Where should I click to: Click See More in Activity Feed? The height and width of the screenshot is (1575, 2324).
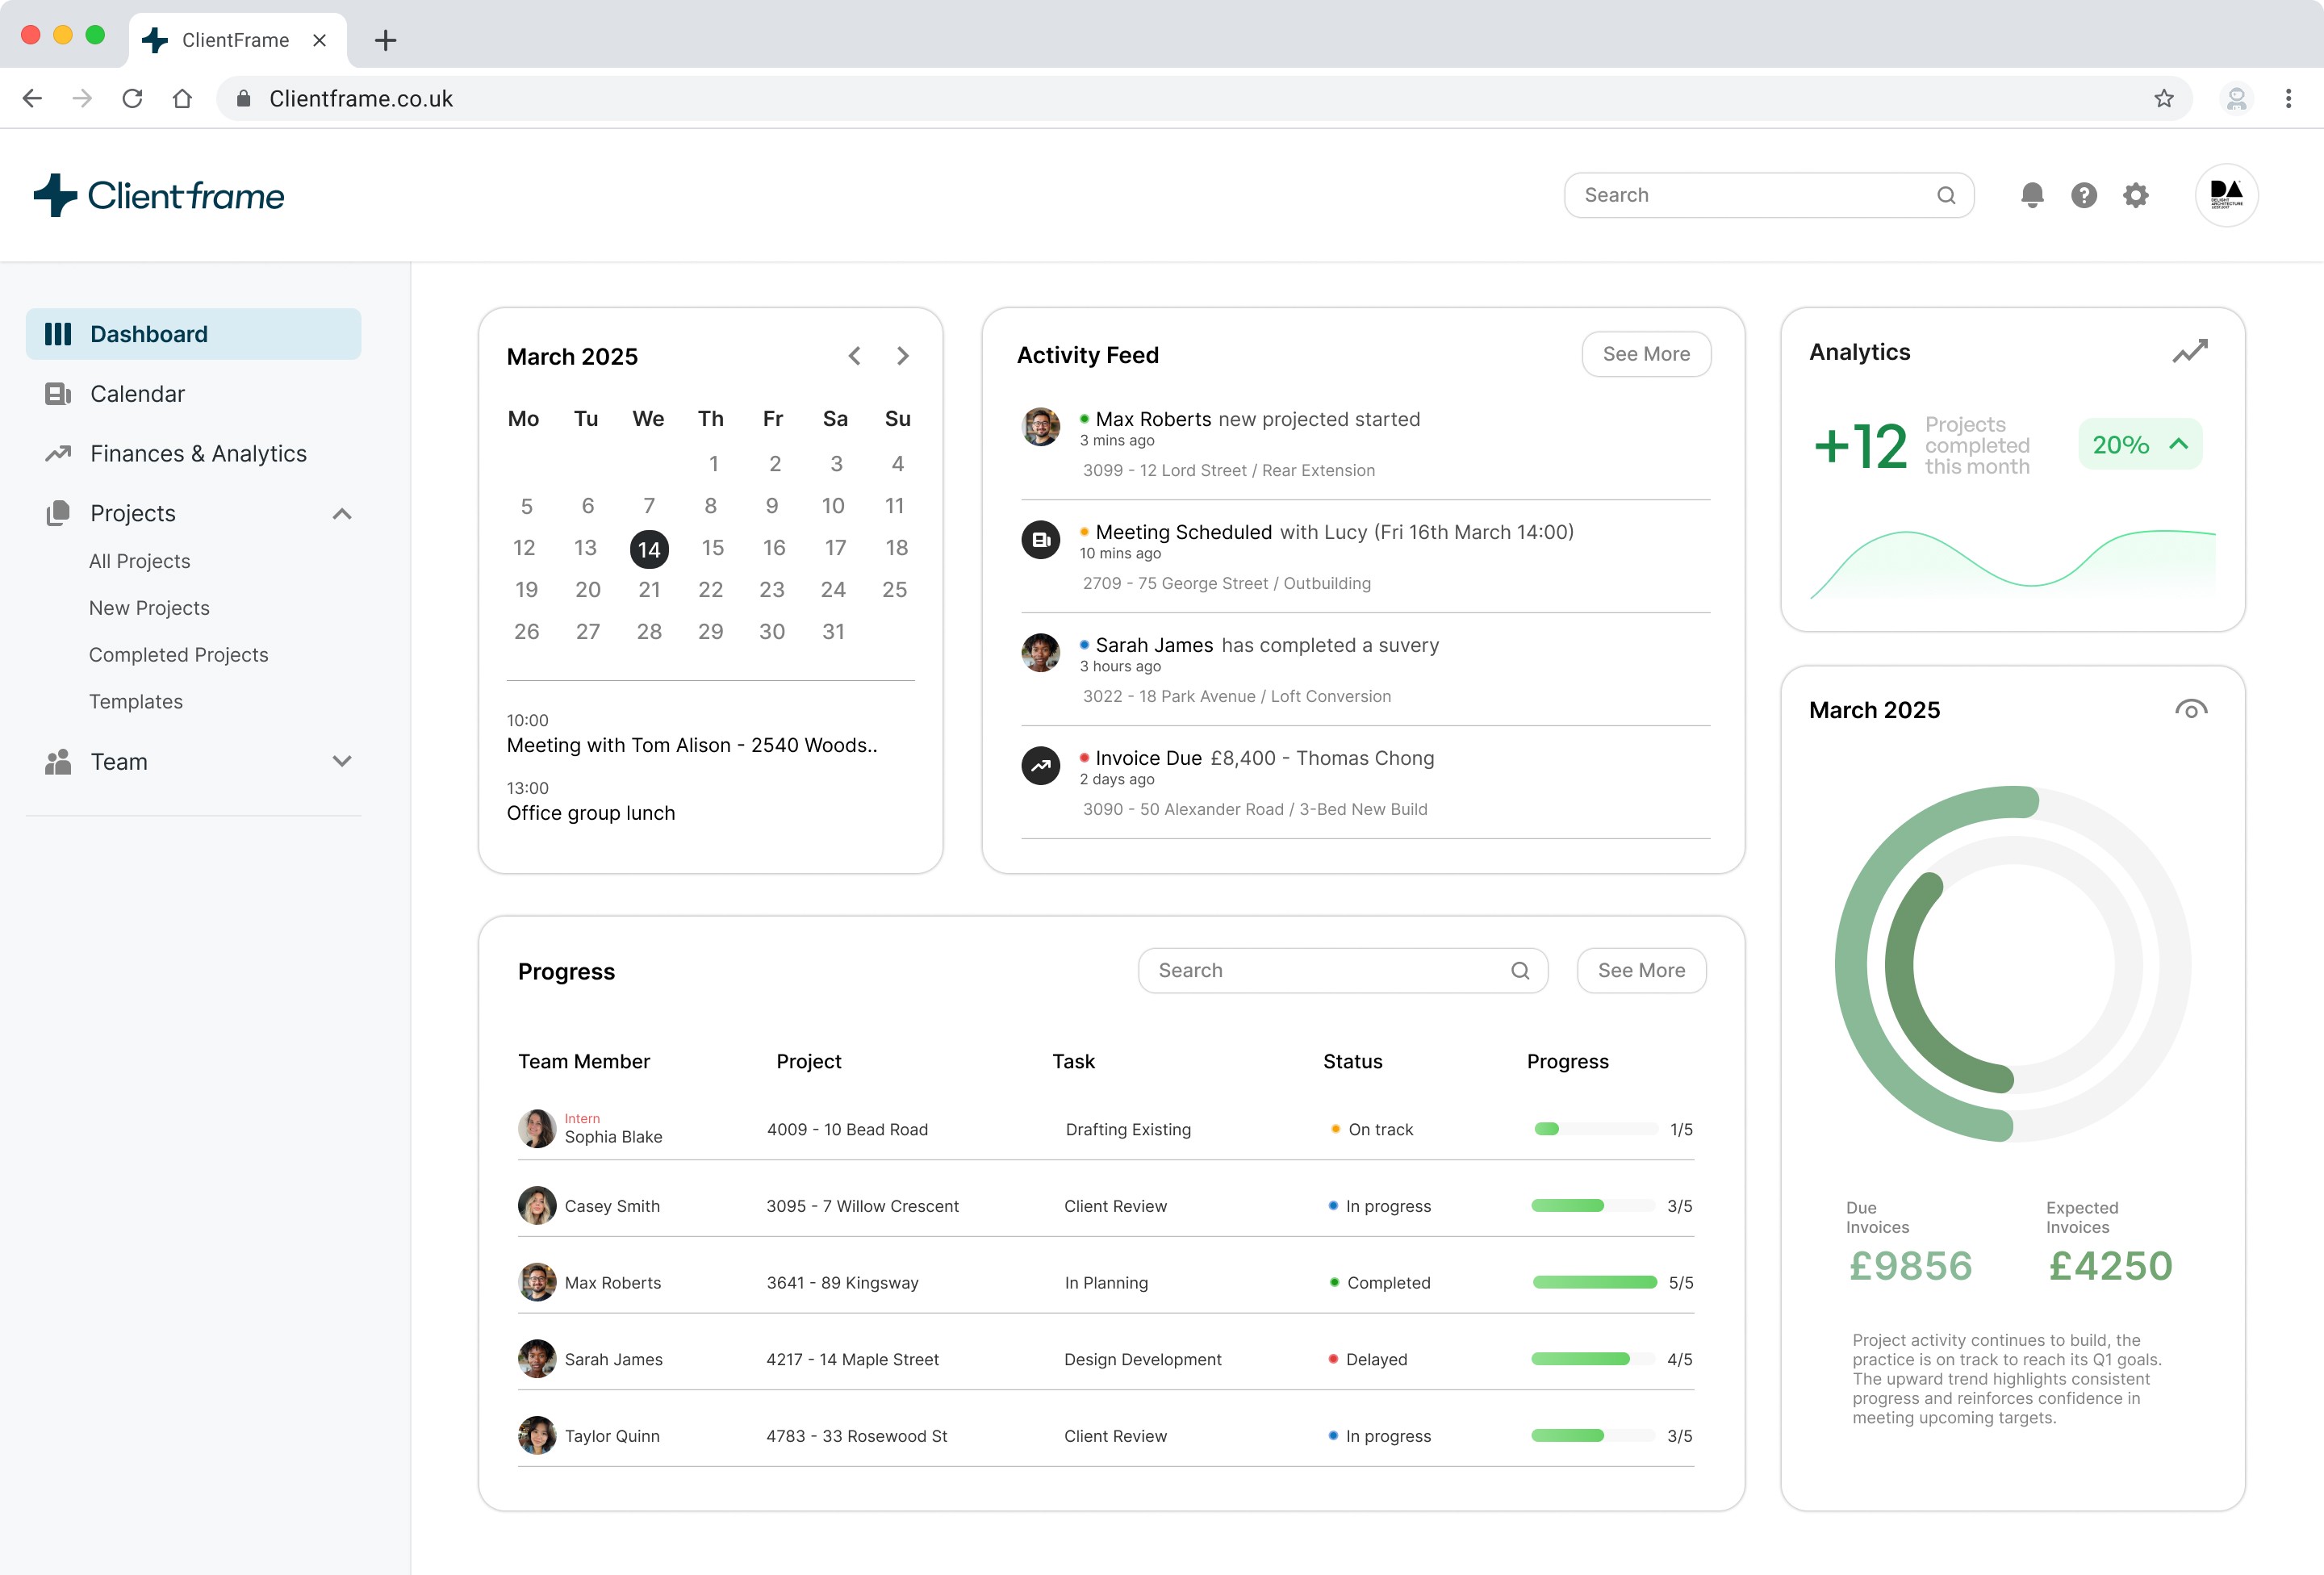click(1645, 354)
